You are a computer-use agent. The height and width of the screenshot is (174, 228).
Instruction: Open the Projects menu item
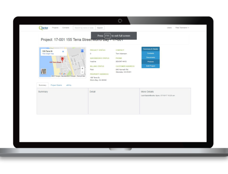point(55,28)
